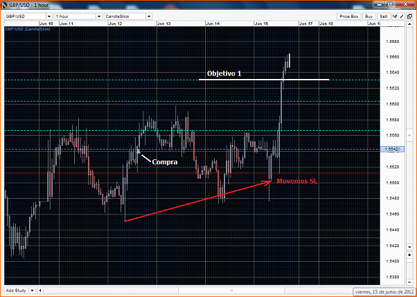Click the 1.5640 price axis label
The height and width of the screenshot is (297, 417).
392,73
